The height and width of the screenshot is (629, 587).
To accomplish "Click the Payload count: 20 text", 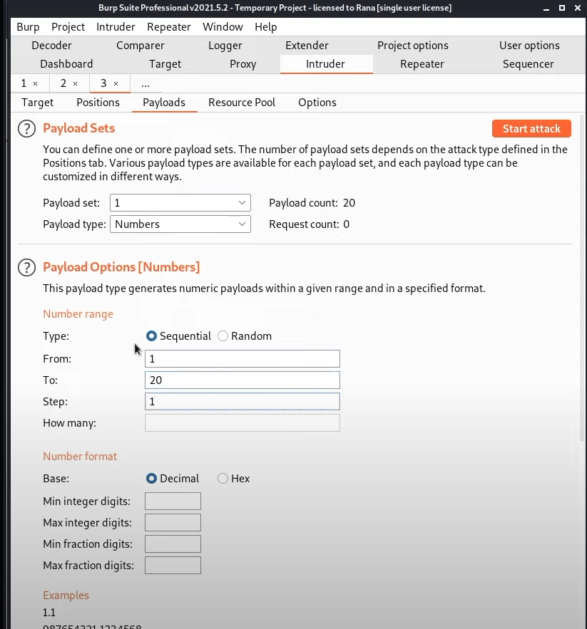I will tap(312, 202).
